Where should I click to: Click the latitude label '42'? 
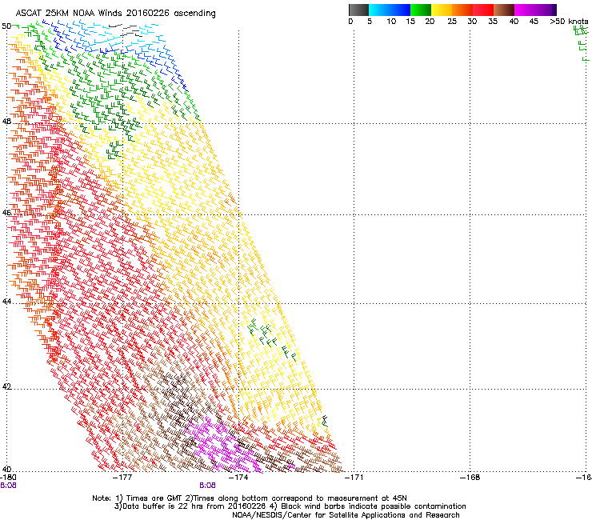coord(6,386)
